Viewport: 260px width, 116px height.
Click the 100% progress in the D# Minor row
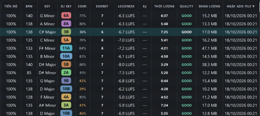pyautogui.click(x=11, y=73)
